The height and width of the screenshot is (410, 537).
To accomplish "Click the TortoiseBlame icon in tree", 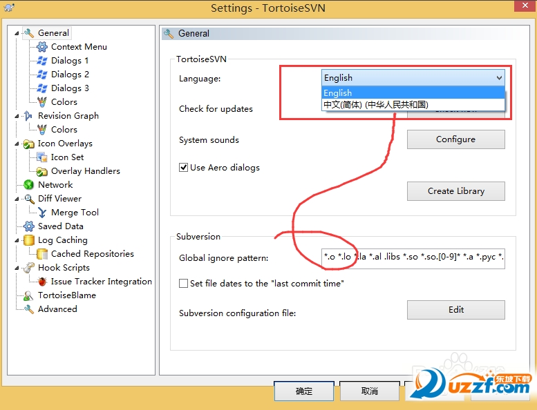I will [29, 295].
